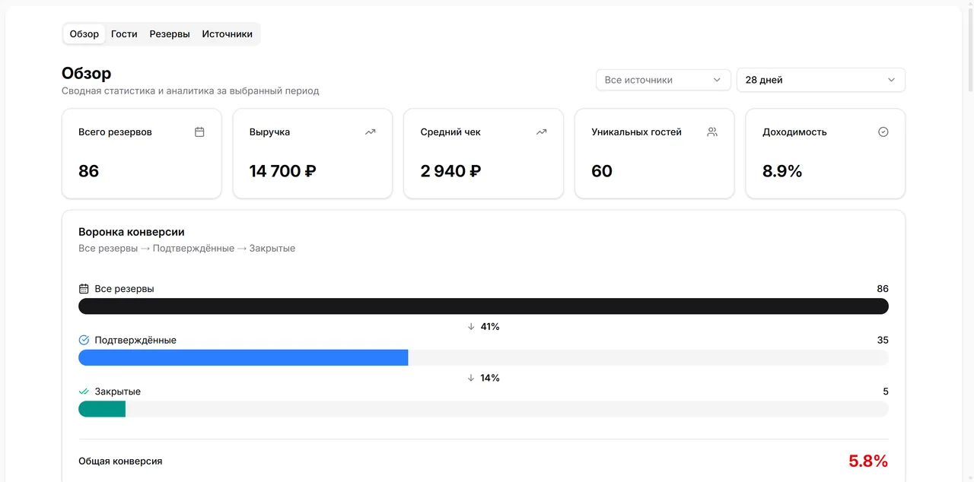This screenshot has height=482, width=974.
Task: Click double-check icon beside Закрытые
Action: coord(84,392)
